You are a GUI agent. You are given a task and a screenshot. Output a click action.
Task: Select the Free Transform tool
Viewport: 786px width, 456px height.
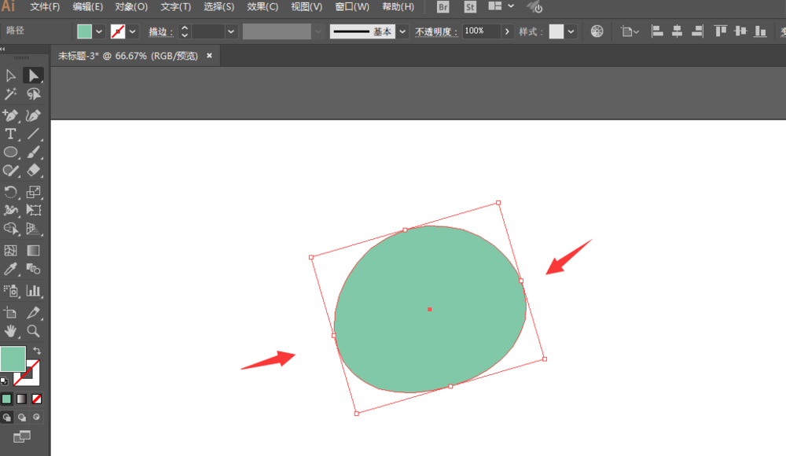[33, 210]
